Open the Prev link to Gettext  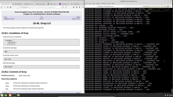[6, 17]
